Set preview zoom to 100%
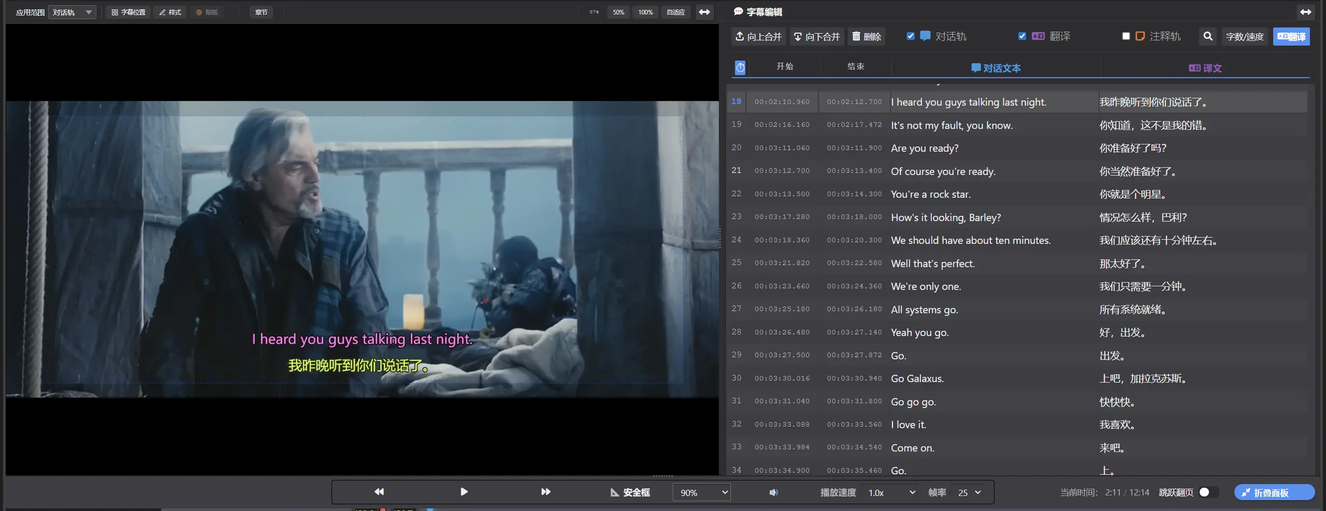1326x511 pixels. pyautogui.click(x=645, y=12)
